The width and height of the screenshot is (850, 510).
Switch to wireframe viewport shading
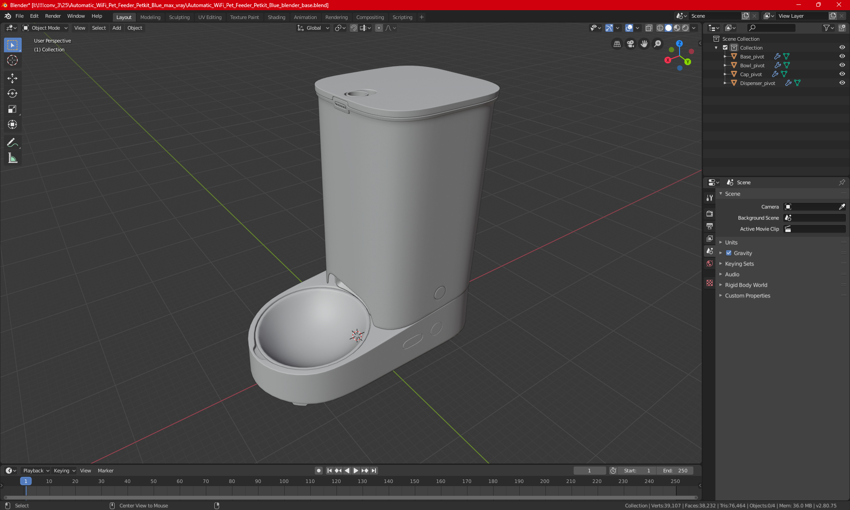660,28
